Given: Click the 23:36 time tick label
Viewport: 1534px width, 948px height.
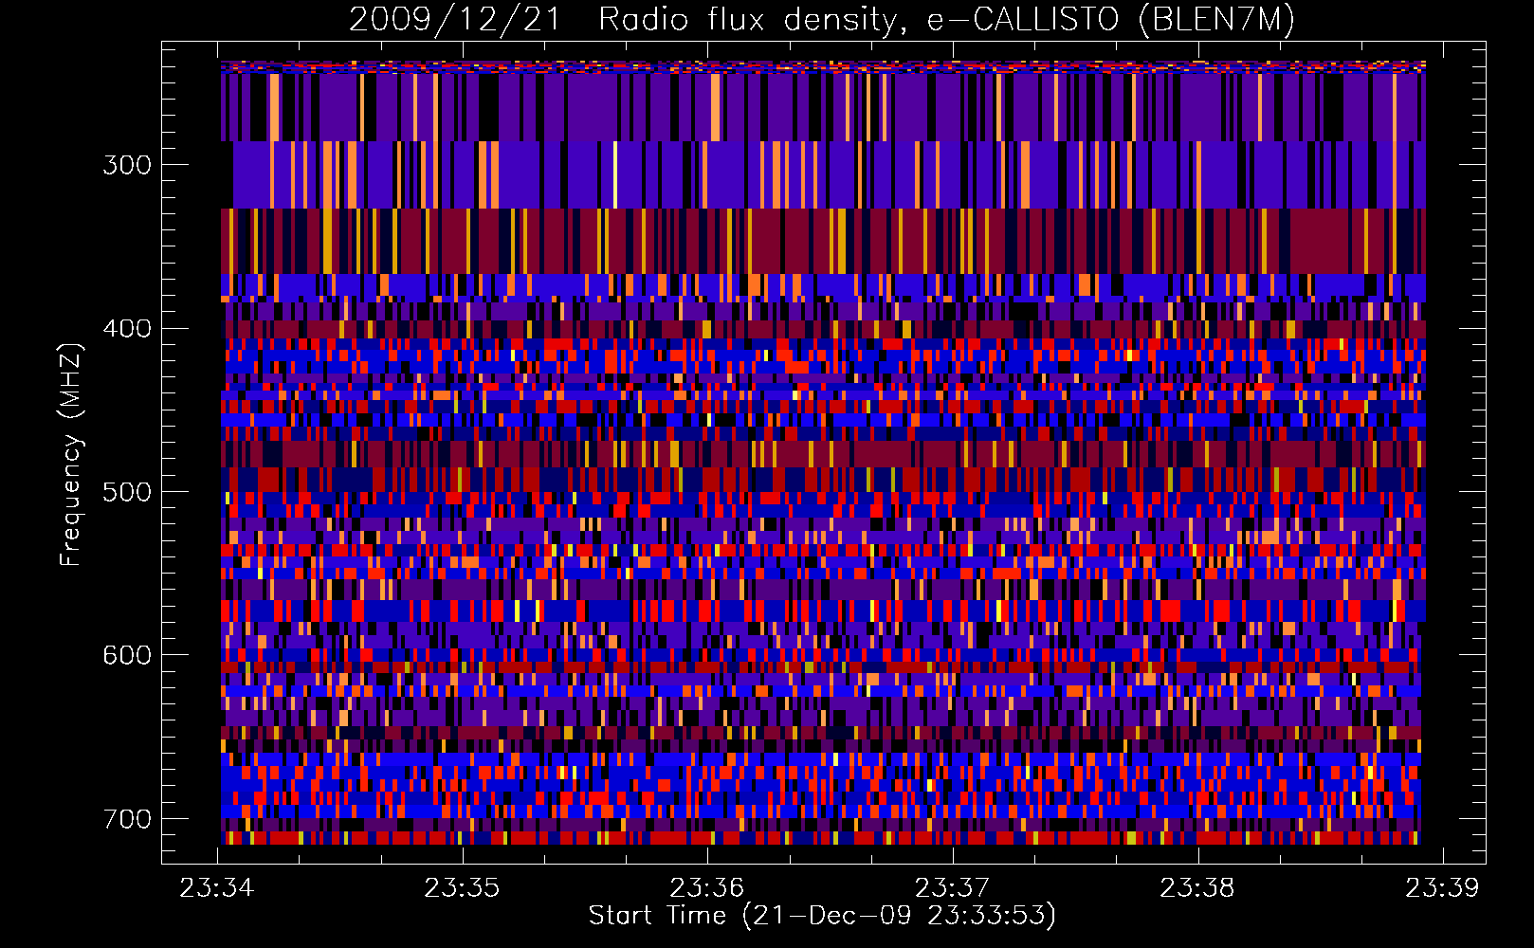Looking at the screenshot, I should [707, 887].
